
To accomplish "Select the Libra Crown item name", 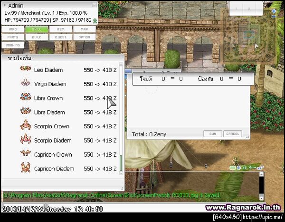I will tap(48, 98).
